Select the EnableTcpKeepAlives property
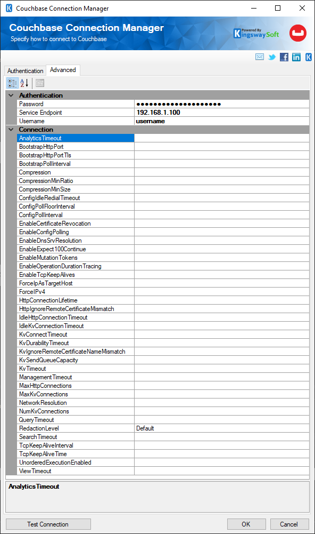The image size is (315, 534). click(x=76, y=275)
